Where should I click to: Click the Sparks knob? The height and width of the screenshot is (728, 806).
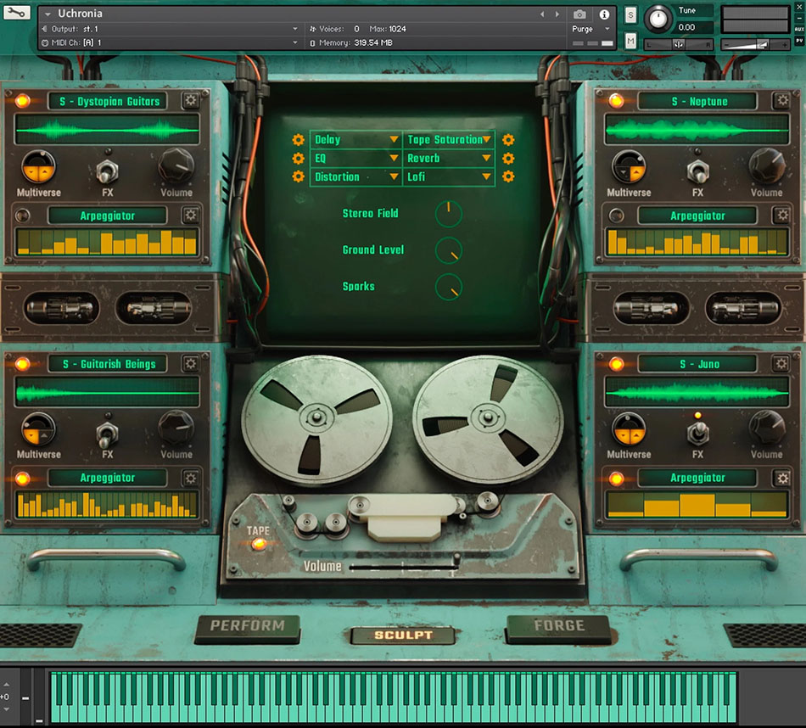448,287
